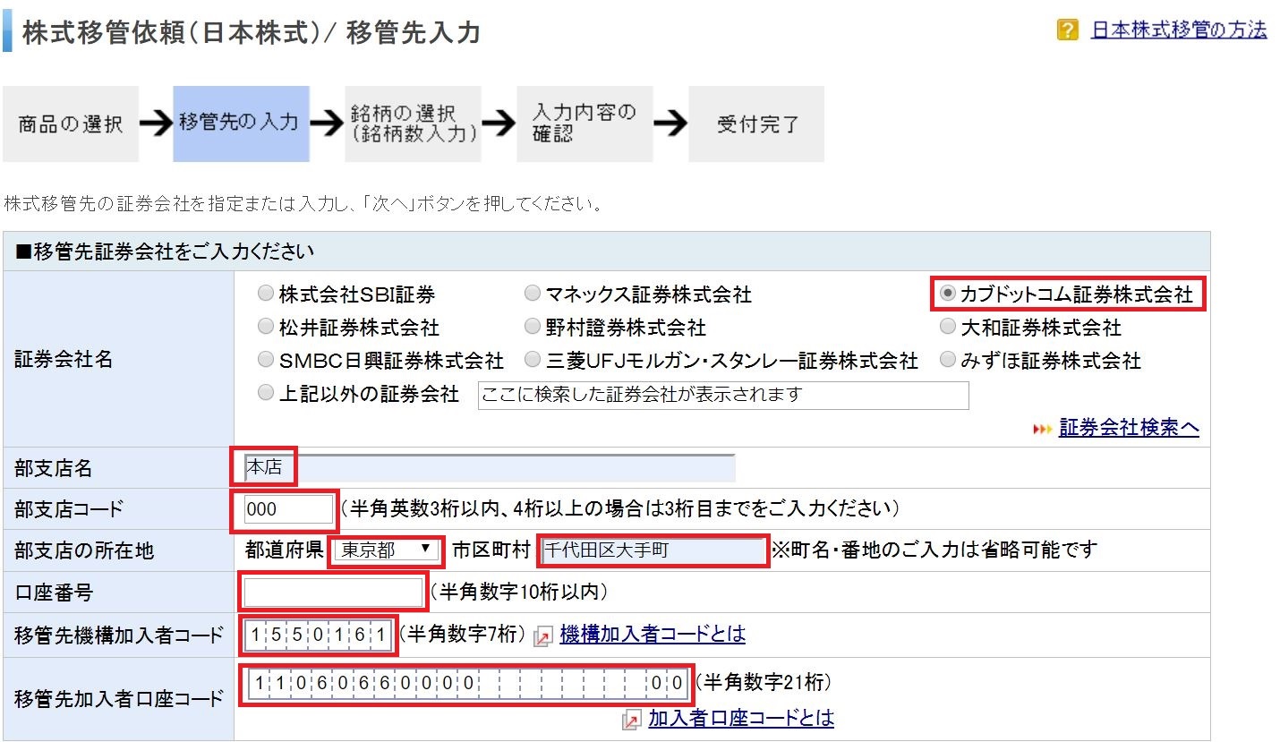
Task: Click the 移管先機構加入者コード 7-digit field
Action: pos(319,635)
